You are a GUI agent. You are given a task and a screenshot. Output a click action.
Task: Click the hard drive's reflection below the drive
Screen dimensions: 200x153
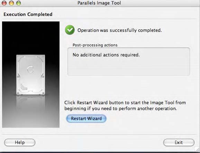tap(30, 102)
